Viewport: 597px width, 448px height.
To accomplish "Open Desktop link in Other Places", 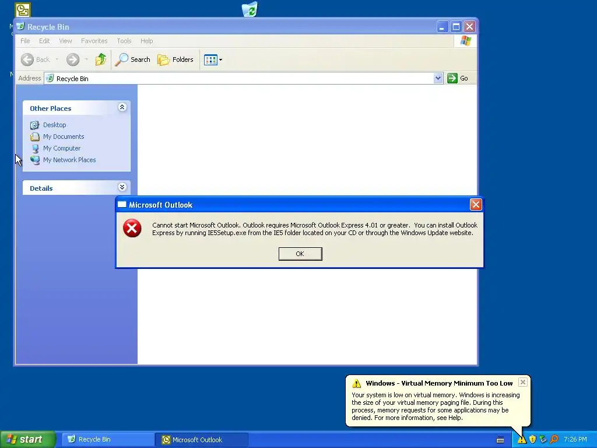I will point(54,125).
